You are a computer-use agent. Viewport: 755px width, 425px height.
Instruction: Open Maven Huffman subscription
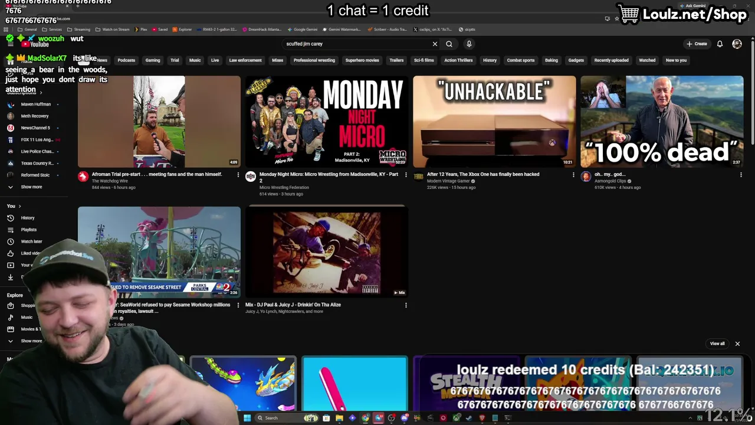[35, 104]
